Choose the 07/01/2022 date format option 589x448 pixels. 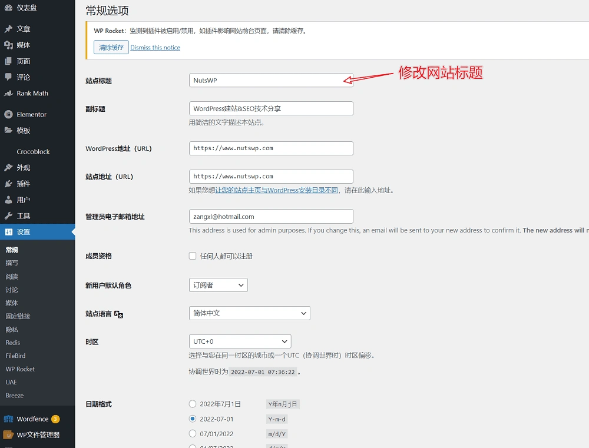[192, 434]
